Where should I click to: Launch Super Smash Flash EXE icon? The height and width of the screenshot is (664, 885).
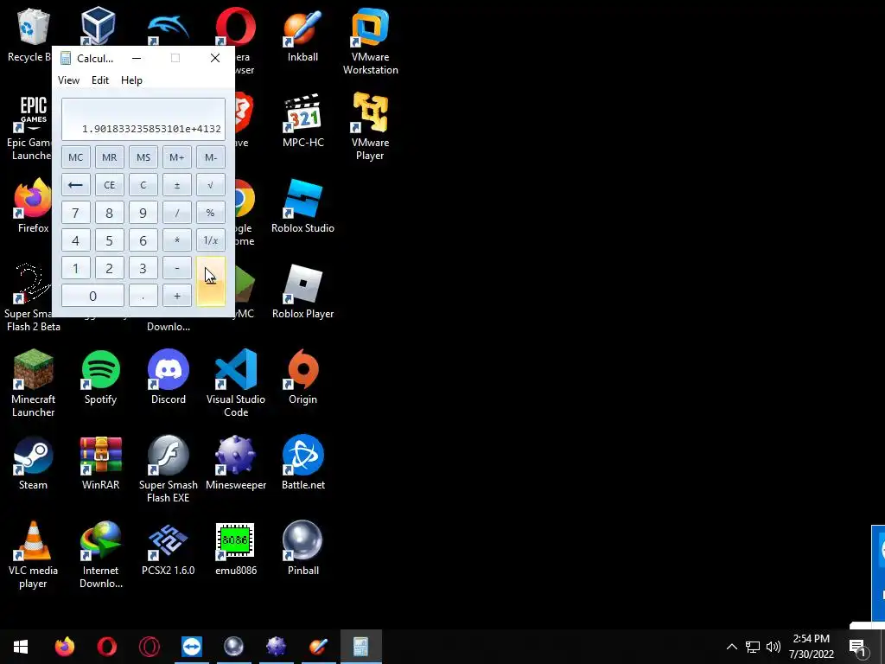pyautogui.click(x=169, y=469)
